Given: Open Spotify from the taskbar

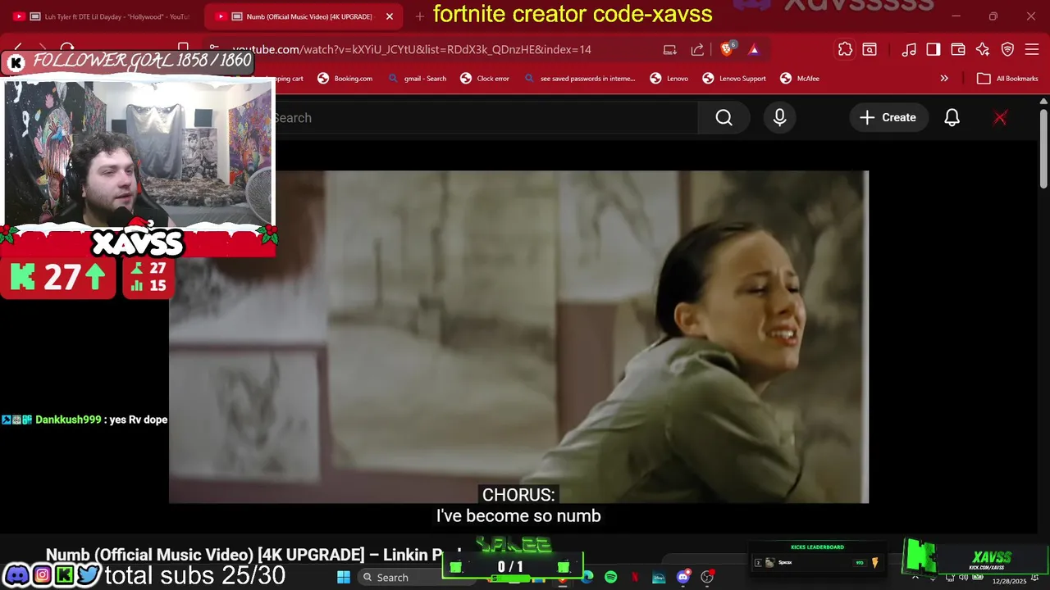Looking at the screenshot, I should 611,578.
